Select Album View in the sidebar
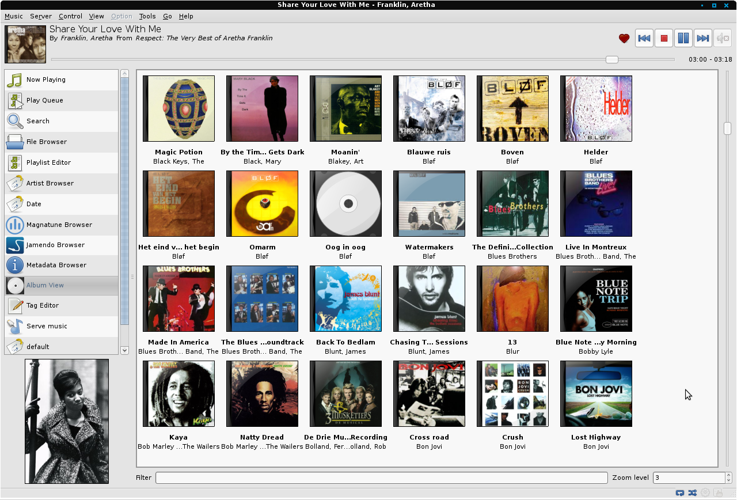737x500 pixels. click(x=61, y=285)
